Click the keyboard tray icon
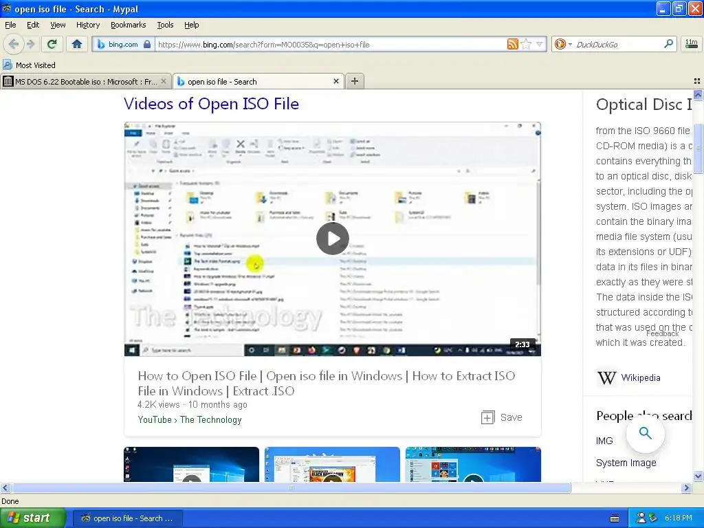This screenshot has width=704, height=528. 615,518
